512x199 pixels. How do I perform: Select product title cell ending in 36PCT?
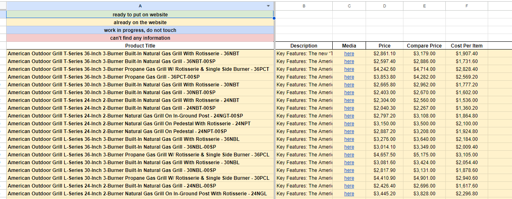140,69
